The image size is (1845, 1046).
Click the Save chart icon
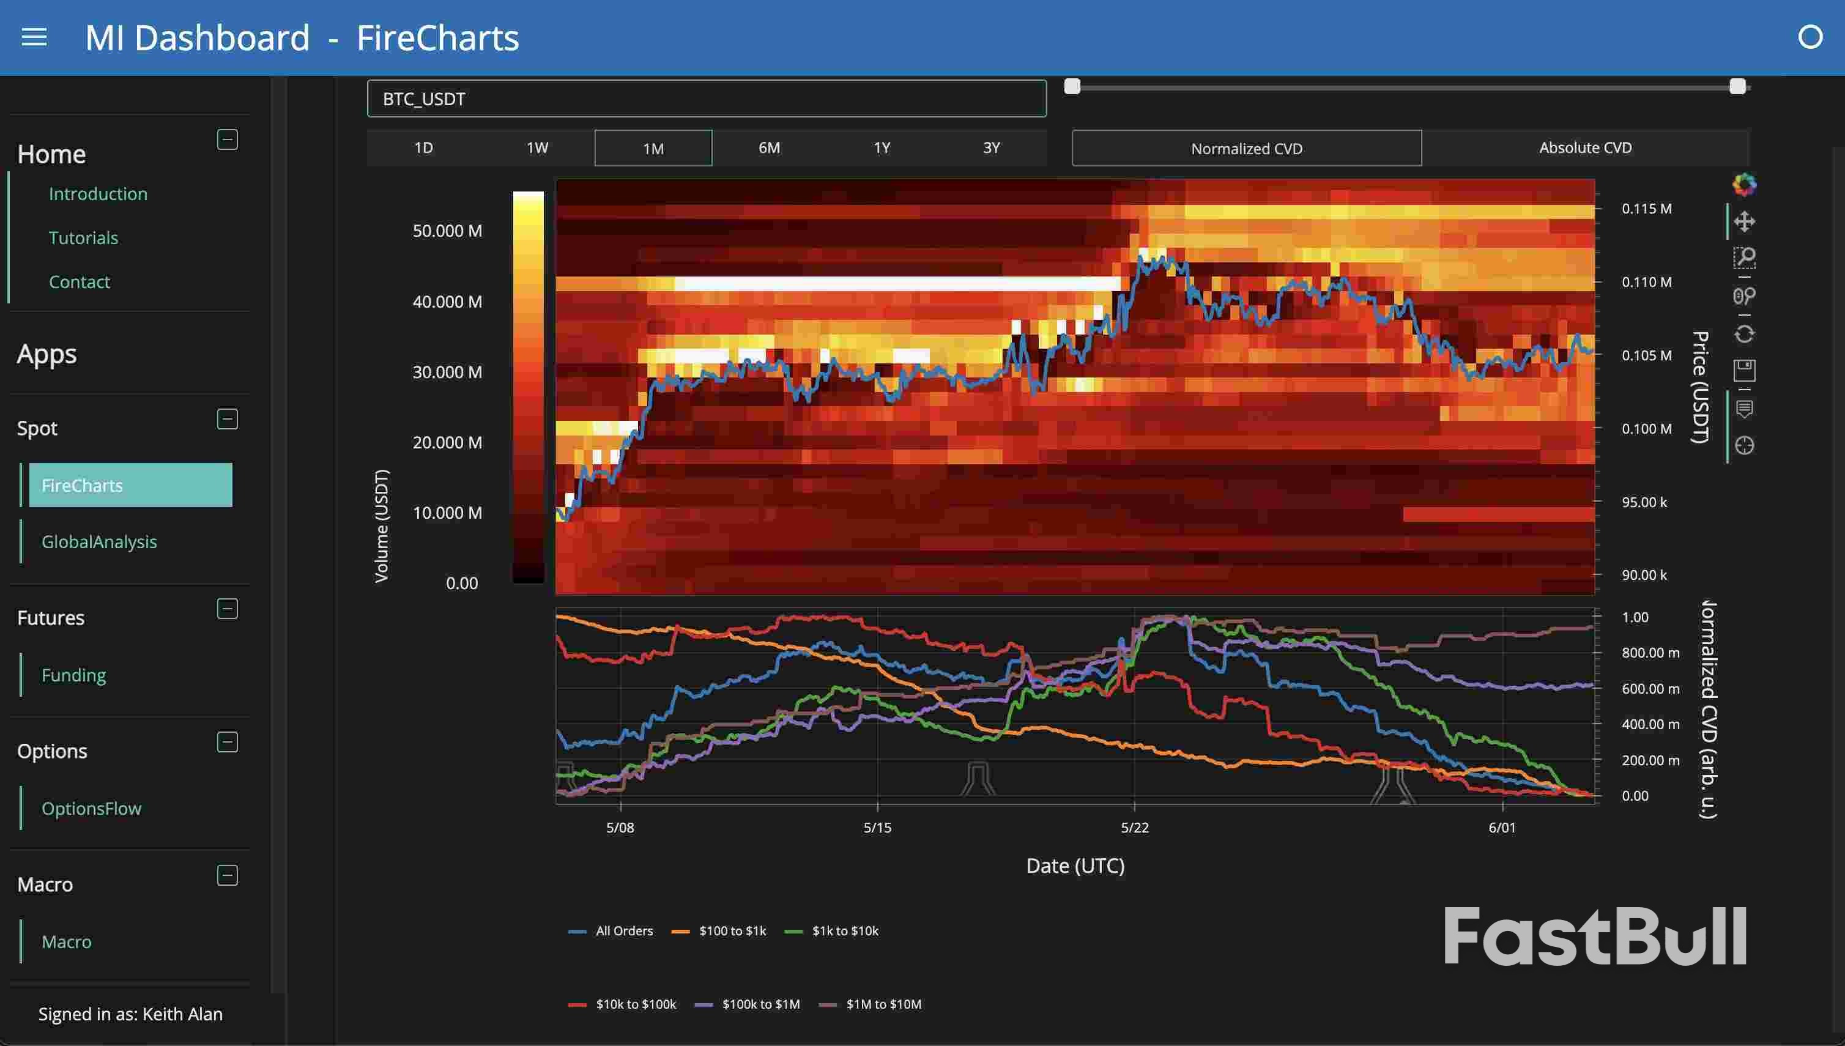point(1745,371)
